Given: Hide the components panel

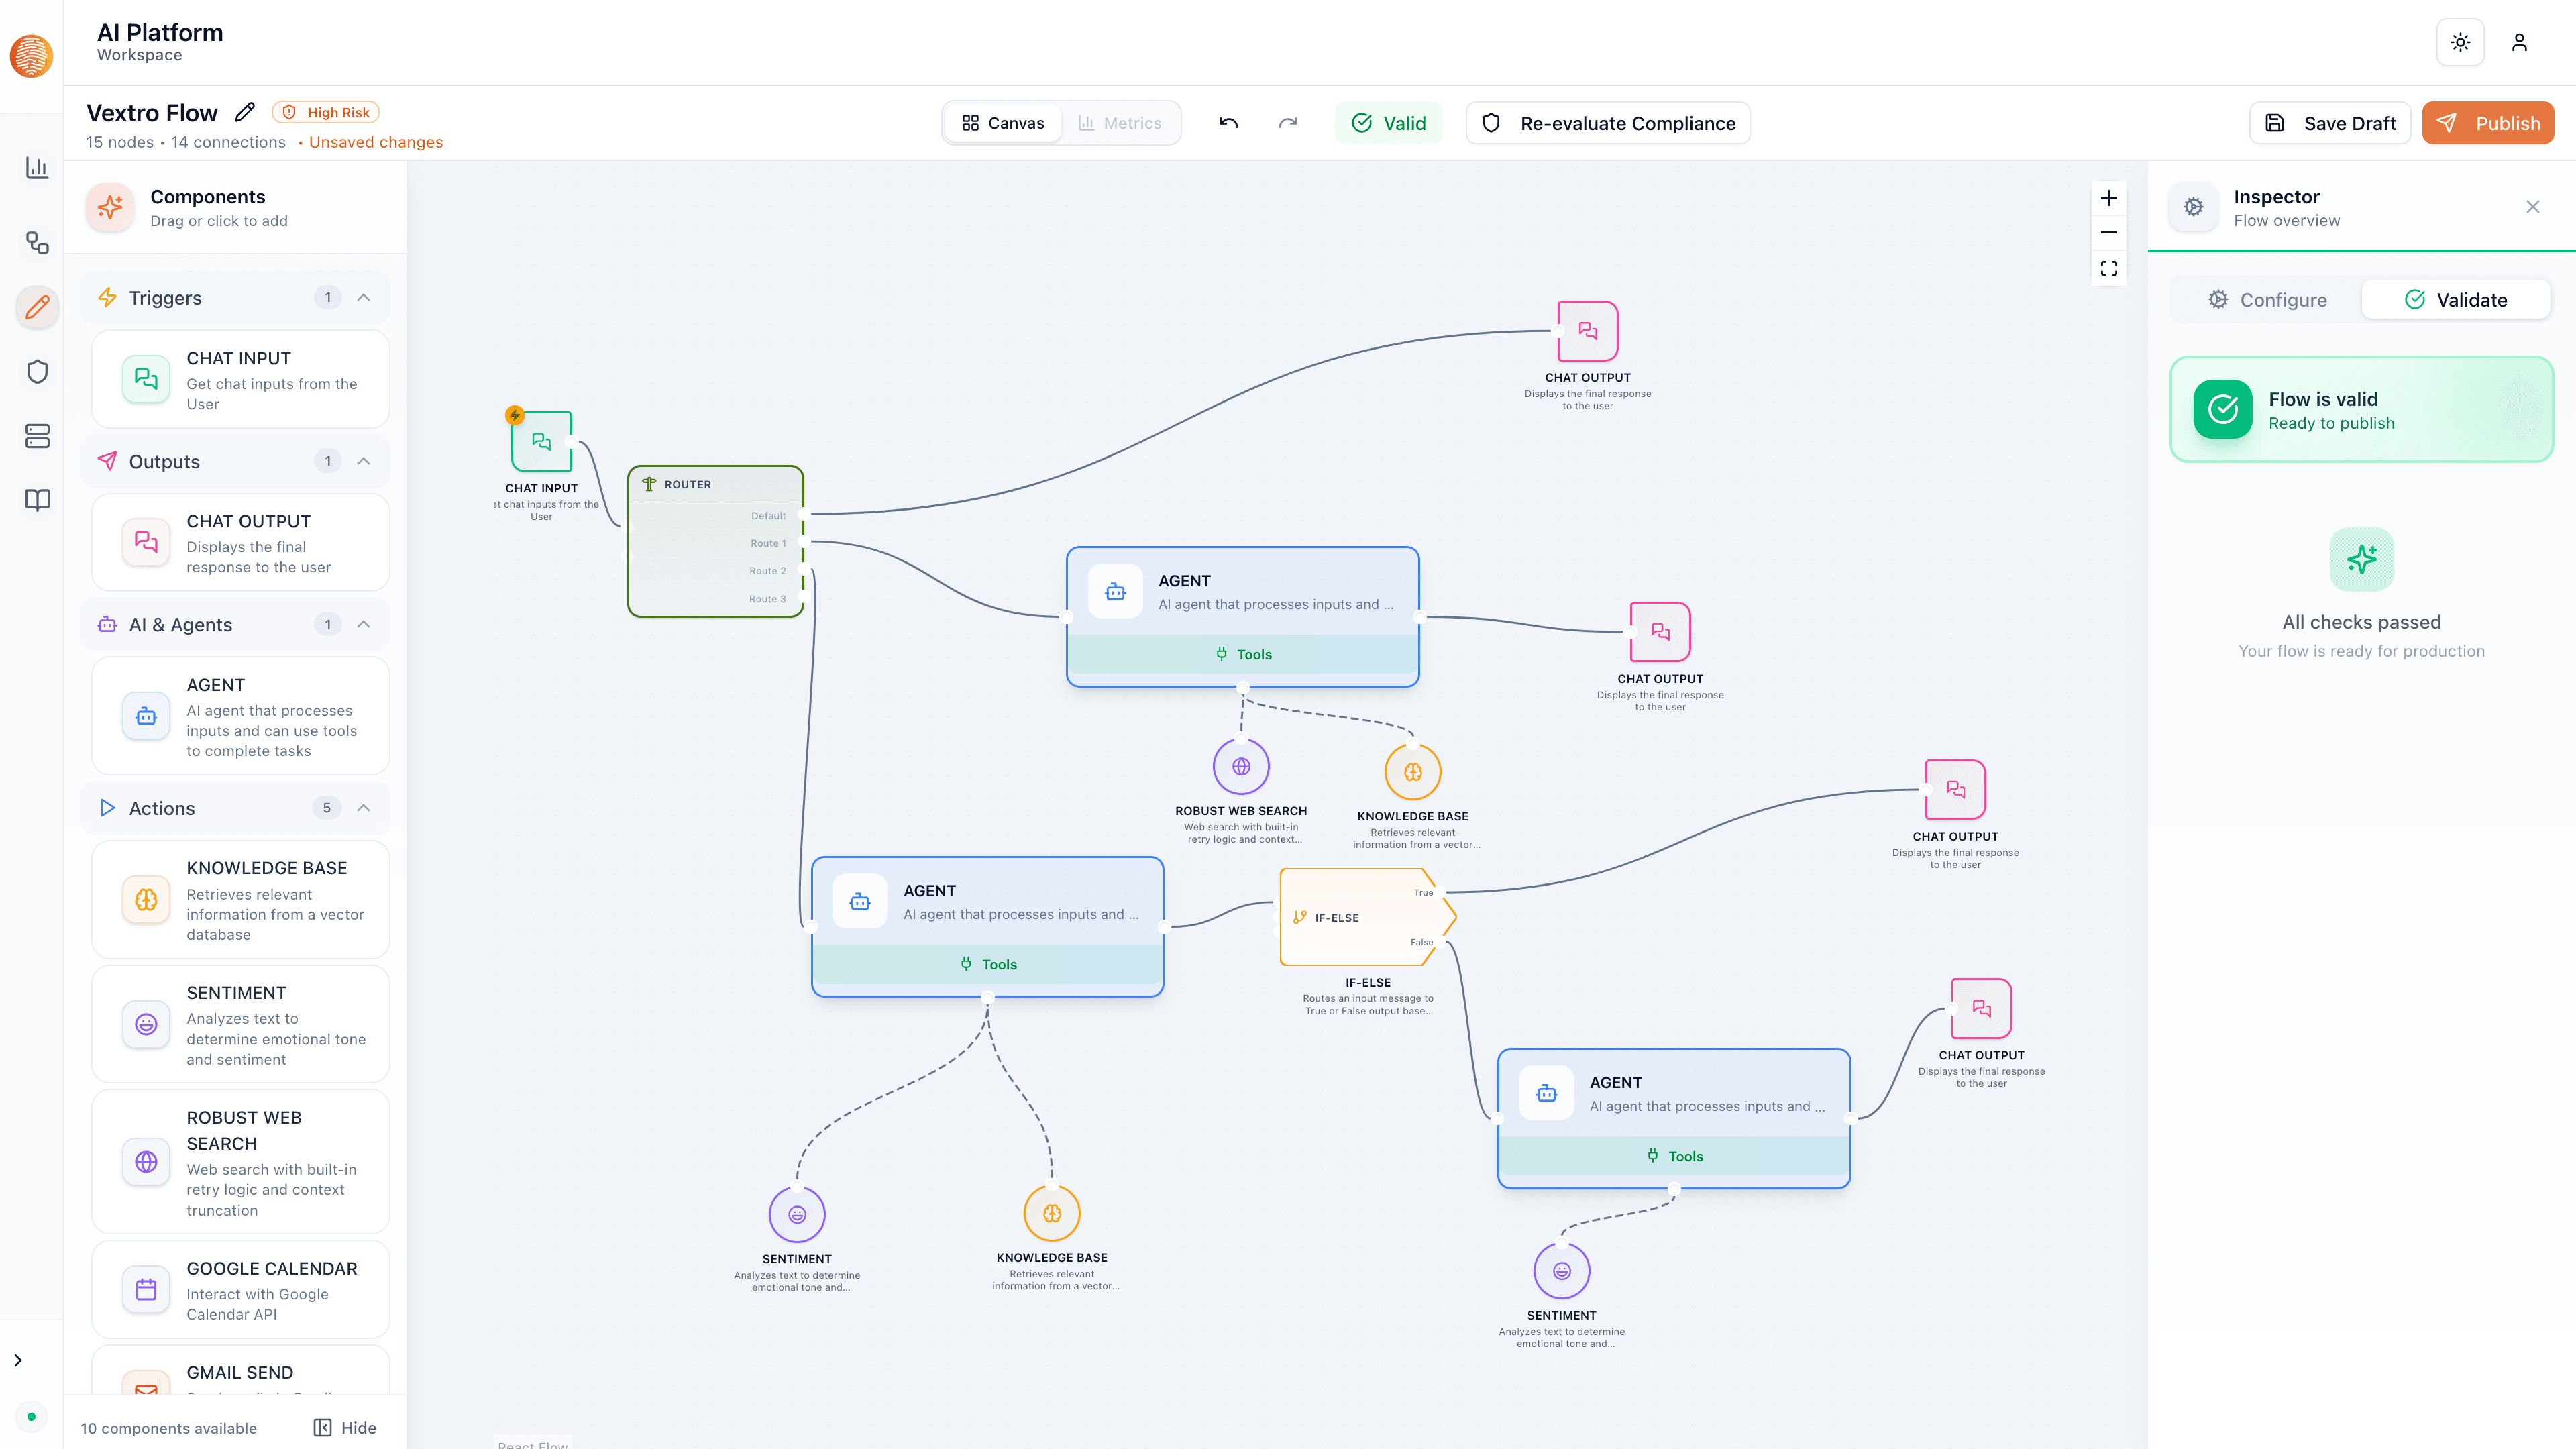Looking at the screenshot, I should pos(345,1427).
